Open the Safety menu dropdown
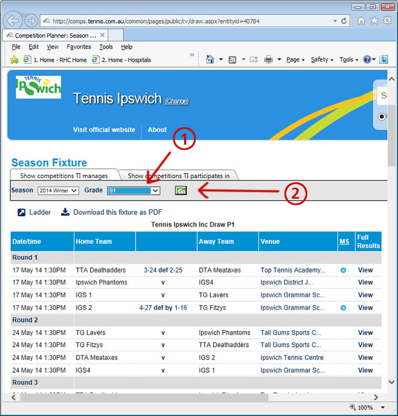Viewport: 398px width, 416px height. pyautogui.click(x=322, y=60)
